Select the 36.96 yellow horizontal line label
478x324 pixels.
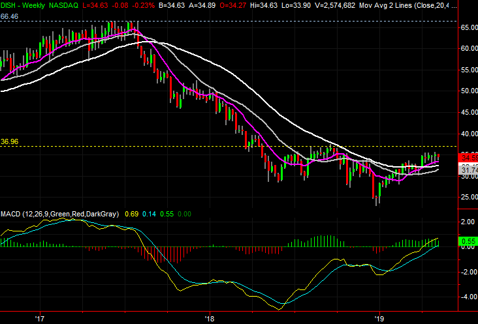point(9,141)
